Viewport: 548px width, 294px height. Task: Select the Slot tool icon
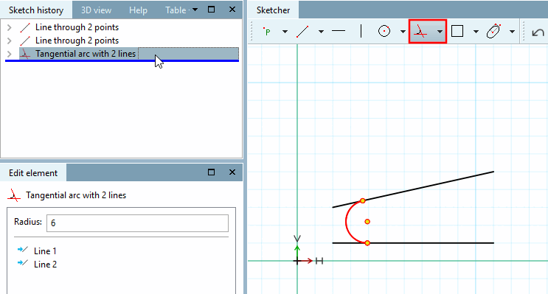(x=493, y=32)
